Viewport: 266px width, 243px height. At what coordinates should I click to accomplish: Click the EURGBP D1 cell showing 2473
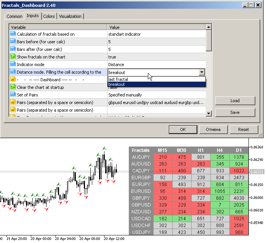[x=239, y=177]
